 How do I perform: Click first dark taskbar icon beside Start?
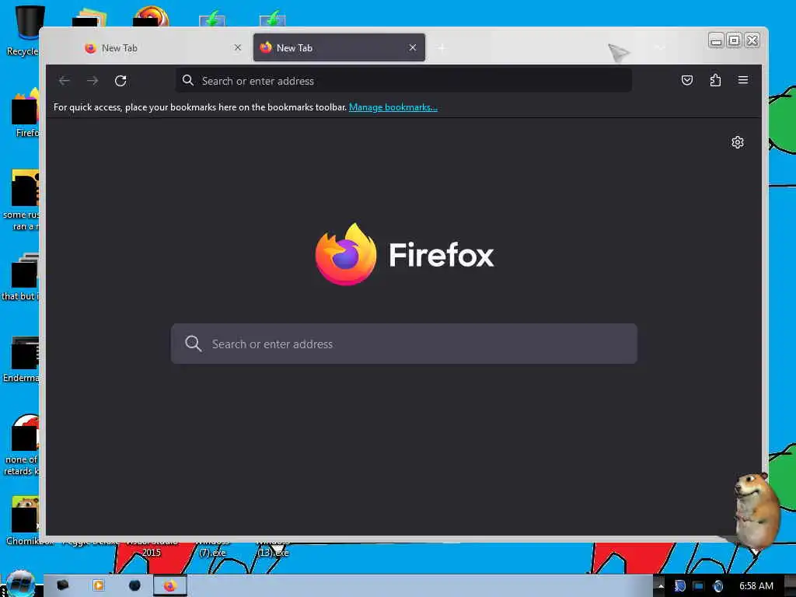(62, 585)
